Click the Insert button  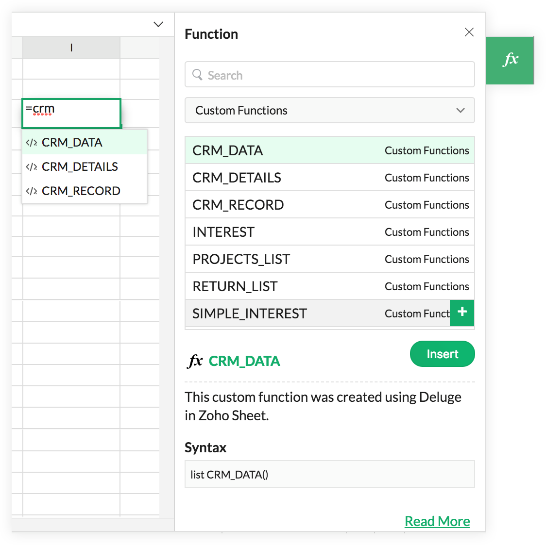coord(442,354)
